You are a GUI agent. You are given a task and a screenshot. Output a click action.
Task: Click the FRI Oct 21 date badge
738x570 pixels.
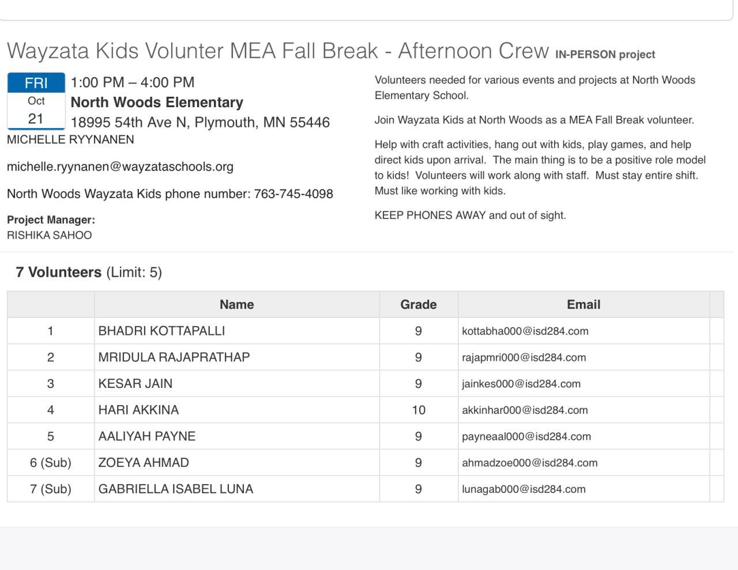click(x=36, y=101)
